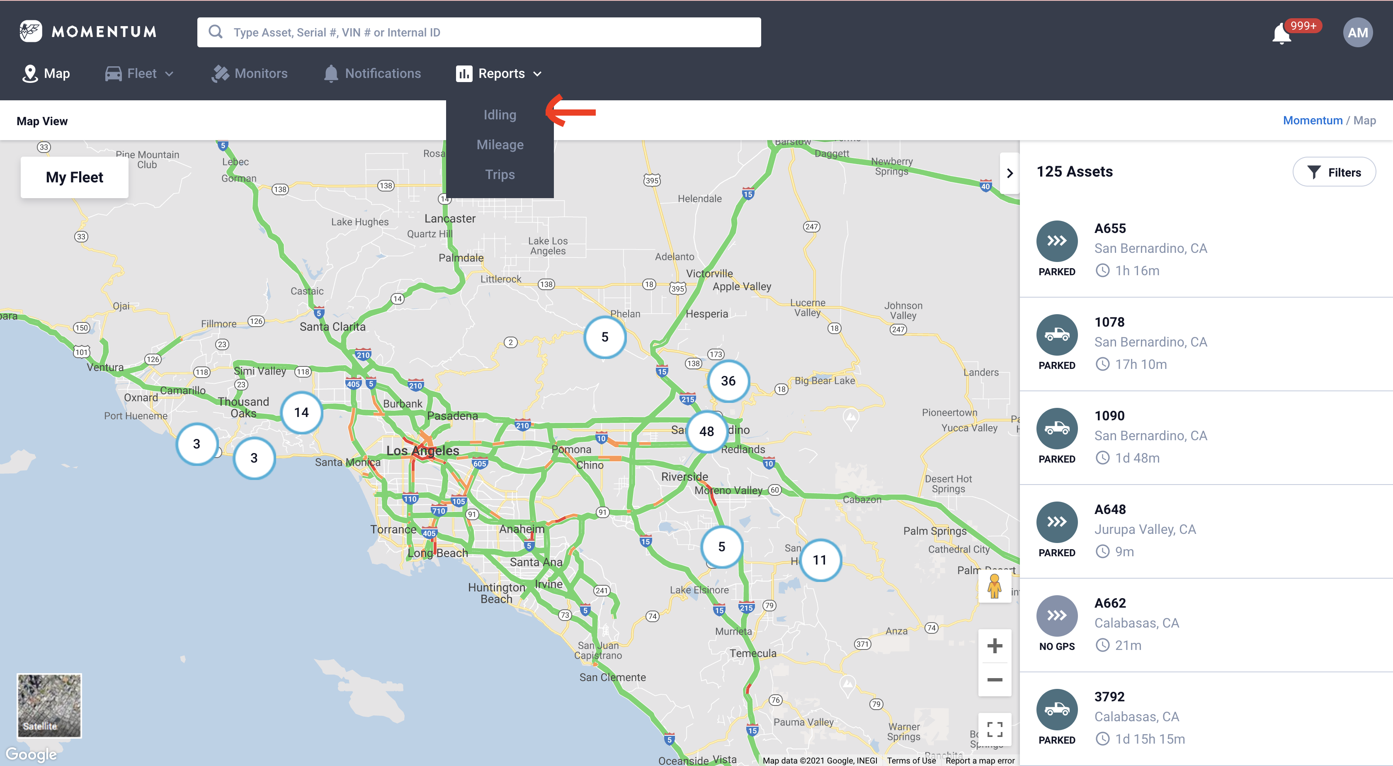The height and width of the screenshot is (766, 1393).
Task: Click the A655 parked status icon
Action: (1057, 241)
